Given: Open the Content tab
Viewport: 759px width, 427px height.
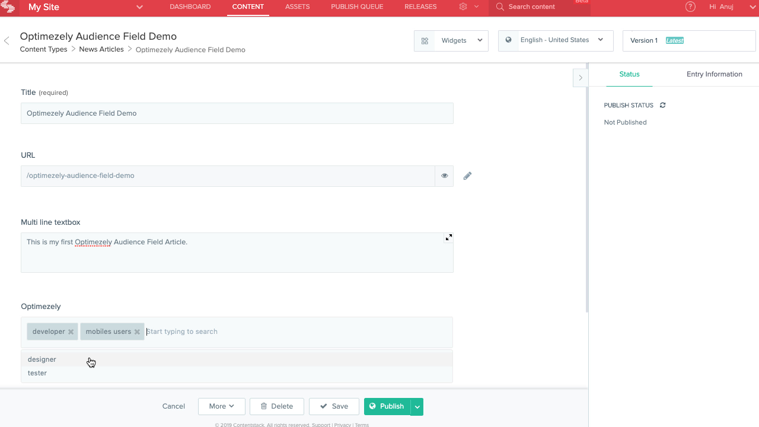Looking at the screenshot, I should pos(248,7).
